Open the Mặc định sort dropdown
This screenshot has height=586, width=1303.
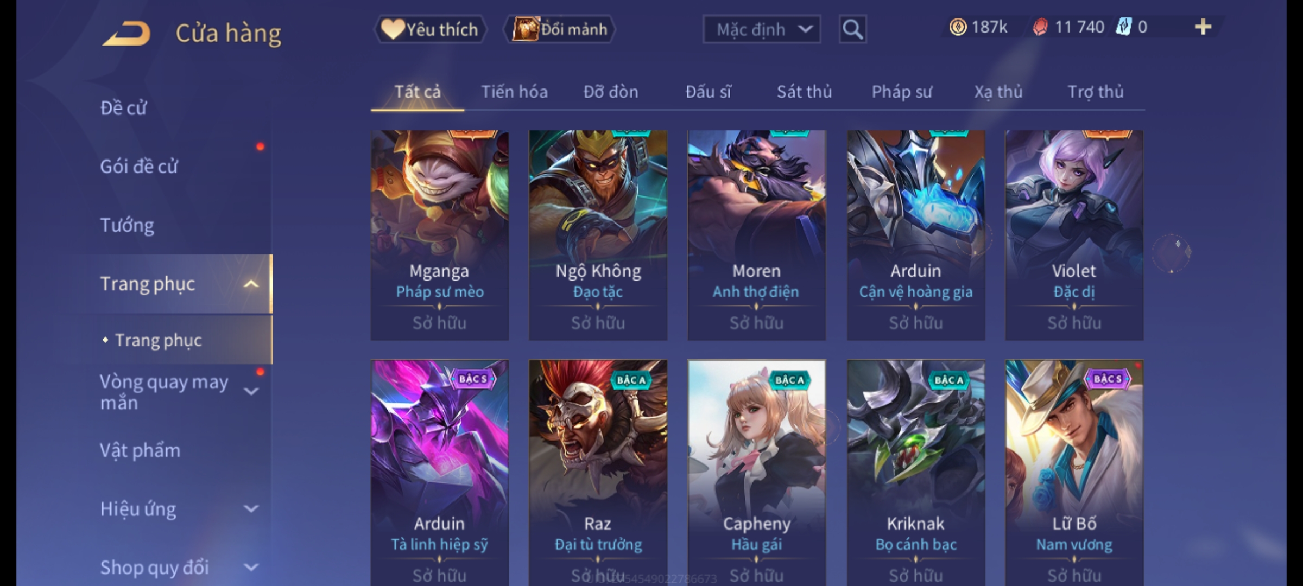(x=762, y=29)
